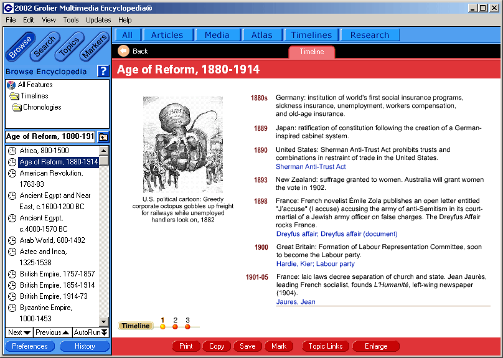Click the All Features disc icon
Image resolution: width=503 pixels, height=358 pixels.
tap(11, 85)
